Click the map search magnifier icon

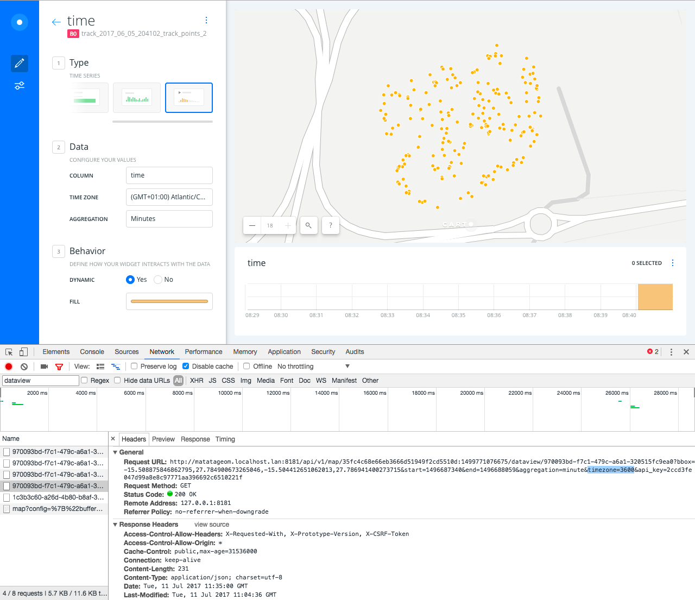tap(308, 225)
